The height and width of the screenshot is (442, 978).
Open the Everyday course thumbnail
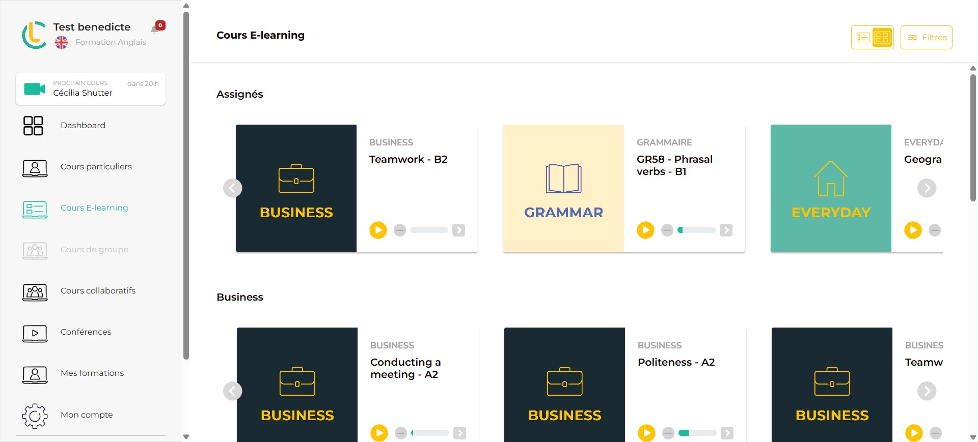(x=831, y=188)
